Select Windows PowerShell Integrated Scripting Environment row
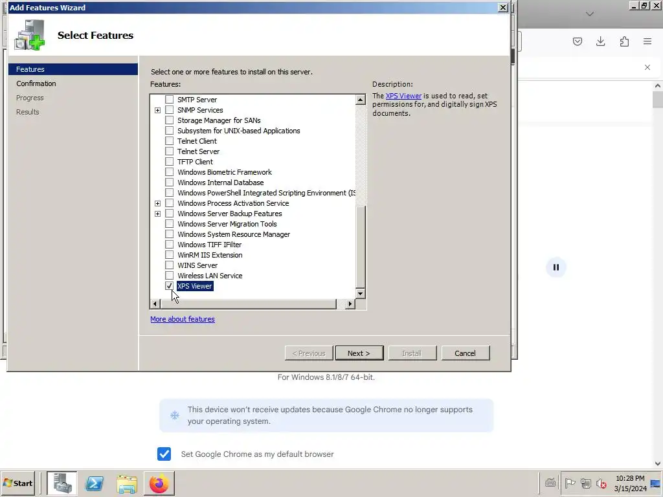Screen dimensions: 663x497 [266, 193]
